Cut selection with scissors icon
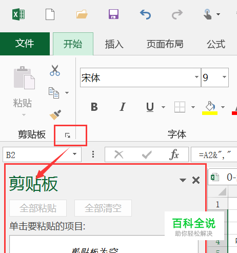 [x=55, y=70]
